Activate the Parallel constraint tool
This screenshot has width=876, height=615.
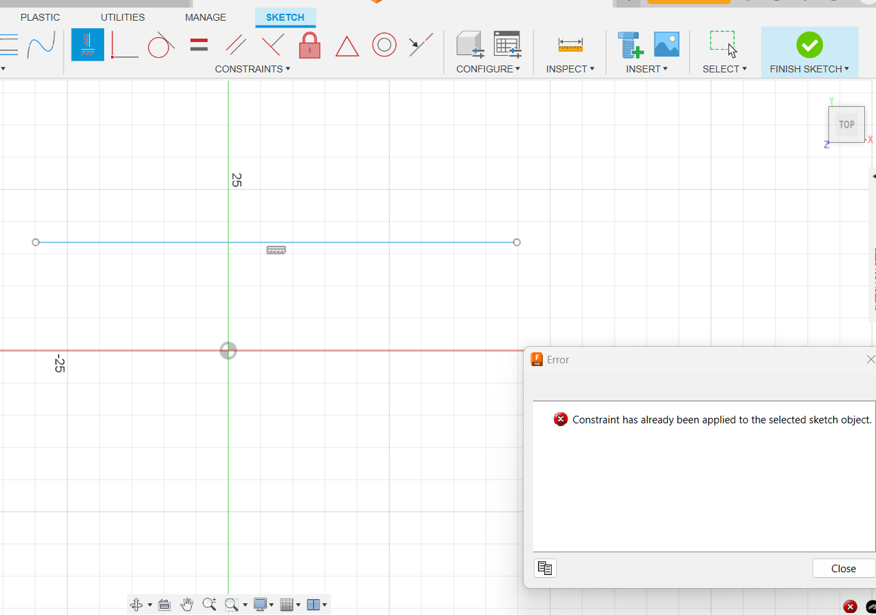coord(236,46)
